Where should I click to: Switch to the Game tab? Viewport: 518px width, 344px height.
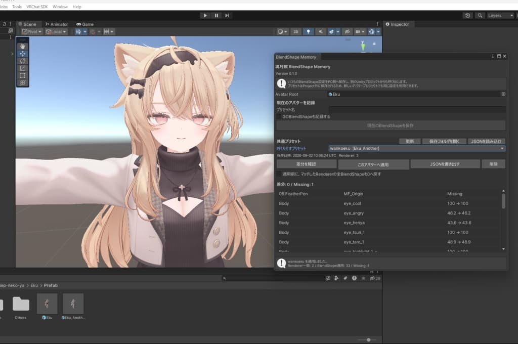point(85,24)
